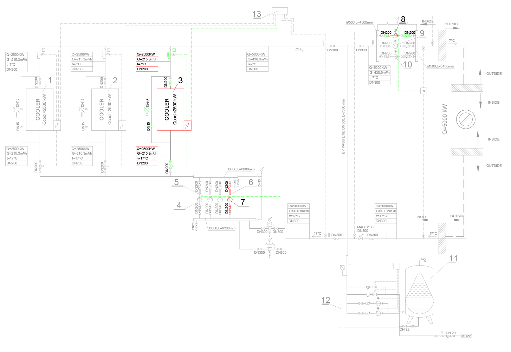The height and width of the screenshot is (352, 511).
Task: Select the red pump symbol near callout 8
Action: (x=395, y=35)
